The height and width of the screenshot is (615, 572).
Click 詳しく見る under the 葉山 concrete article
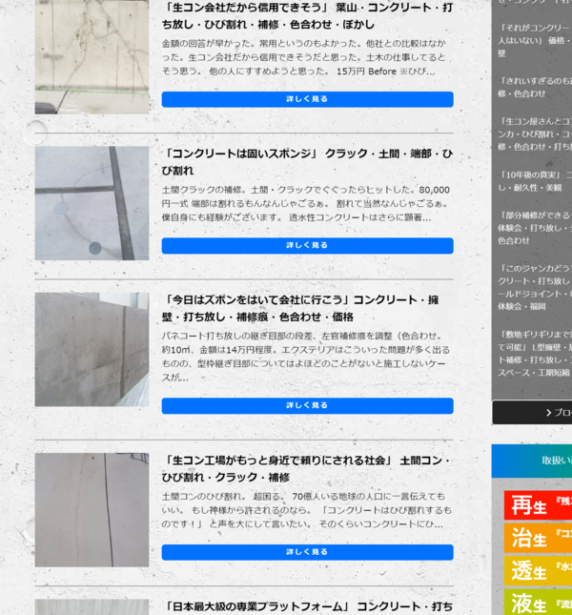tap(307, 99)
